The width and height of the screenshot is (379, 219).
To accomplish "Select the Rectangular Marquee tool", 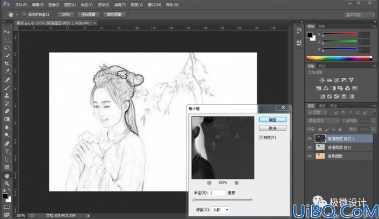I will coord(7,40).
